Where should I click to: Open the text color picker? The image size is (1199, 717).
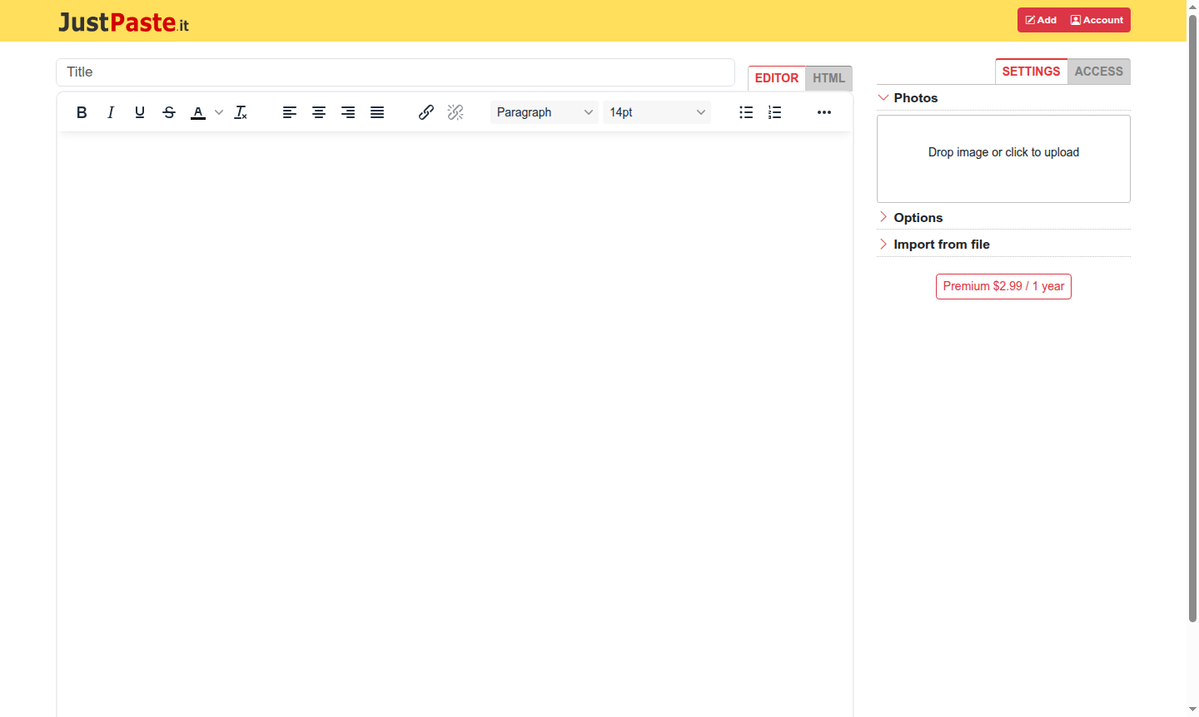pos(198,112)
